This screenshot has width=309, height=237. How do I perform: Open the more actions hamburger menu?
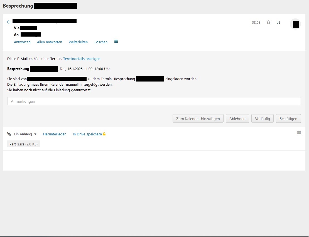116,42
